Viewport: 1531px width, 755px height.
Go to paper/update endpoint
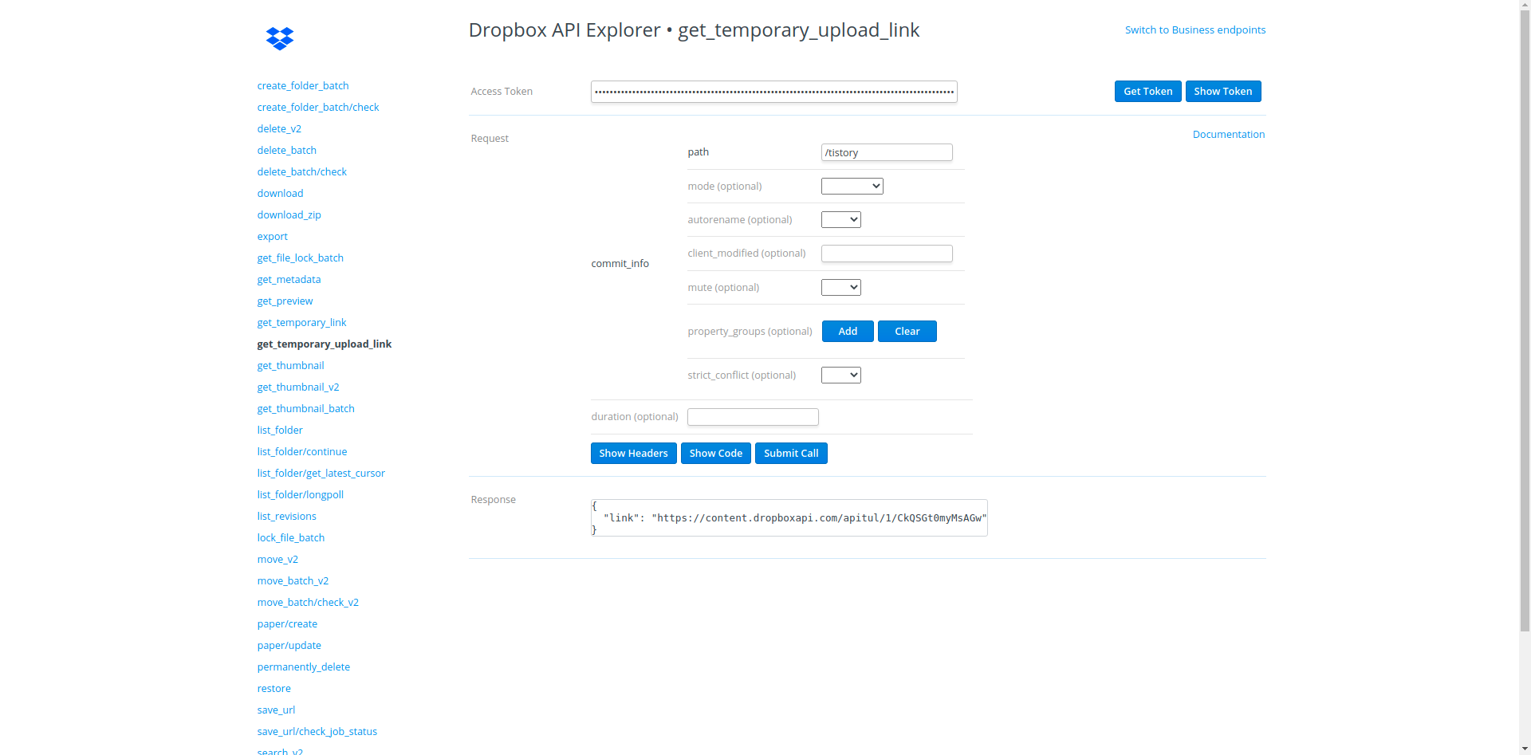pos(289,645)
